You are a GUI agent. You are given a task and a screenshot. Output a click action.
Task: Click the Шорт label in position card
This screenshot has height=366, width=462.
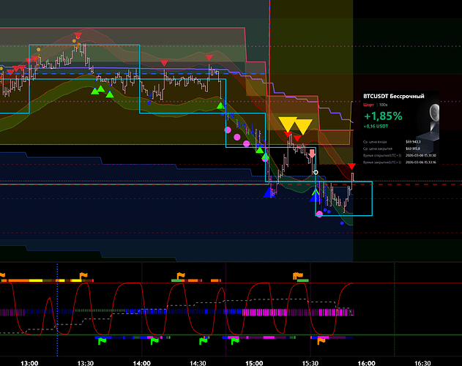pyautogui.click(x=368, y=105)
